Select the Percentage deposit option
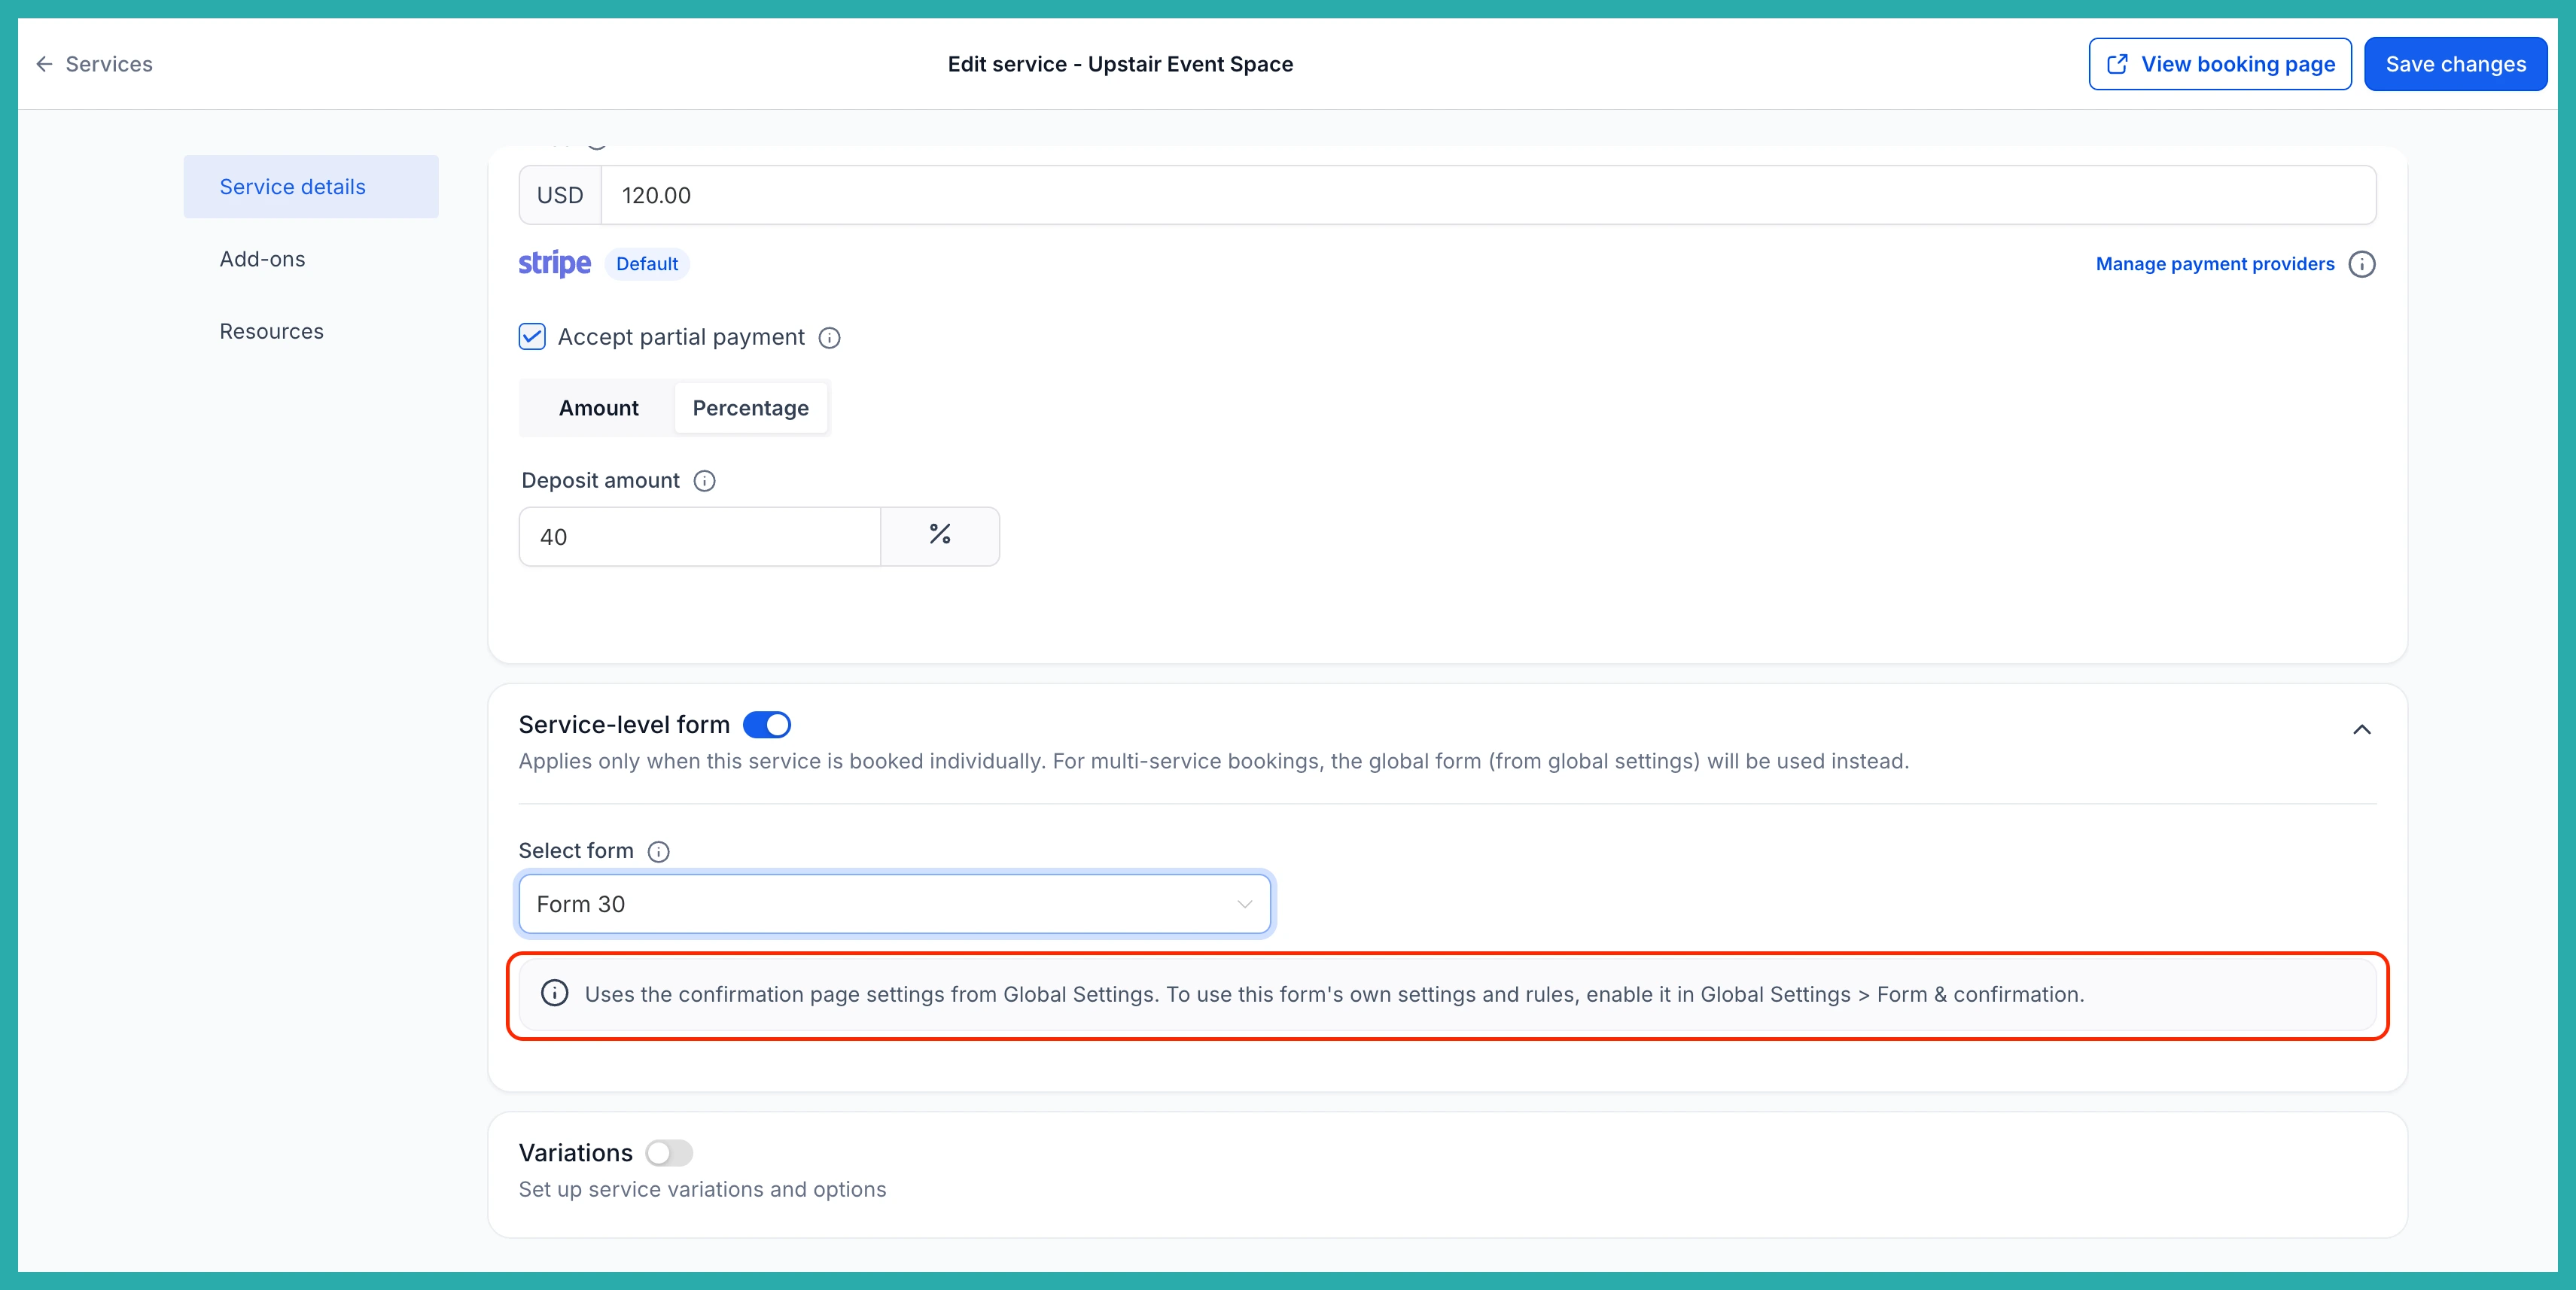The image size is (2576, 1290). [x=750, y=408]
